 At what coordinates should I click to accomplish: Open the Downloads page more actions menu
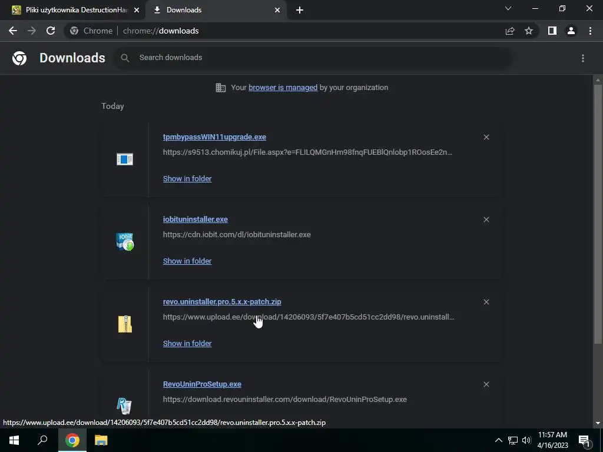[583, 58]
